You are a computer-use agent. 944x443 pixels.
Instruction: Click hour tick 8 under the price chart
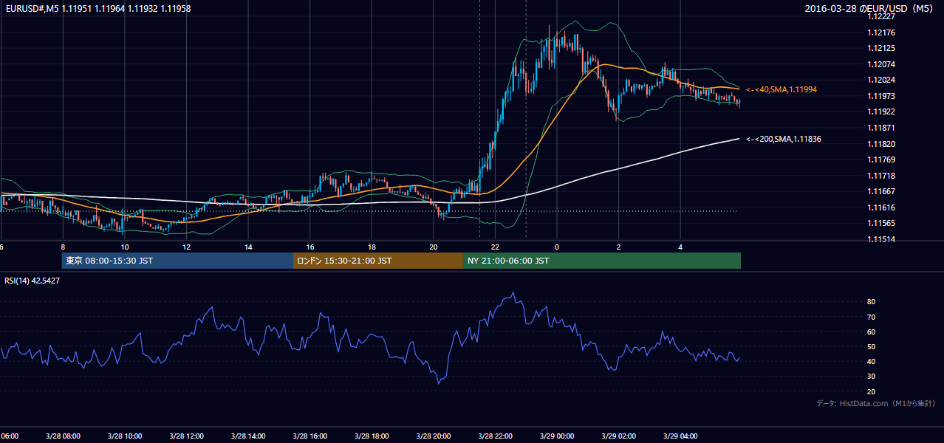63,247
